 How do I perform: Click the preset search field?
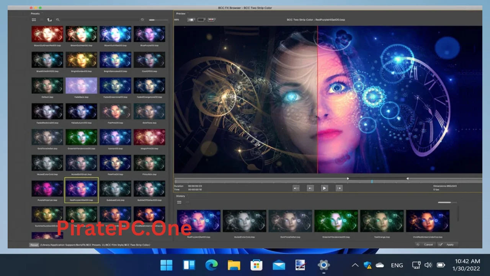pos(100,20)
